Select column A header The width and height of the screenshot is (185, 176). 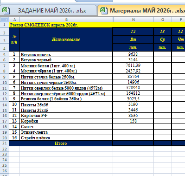click(14, 20)
